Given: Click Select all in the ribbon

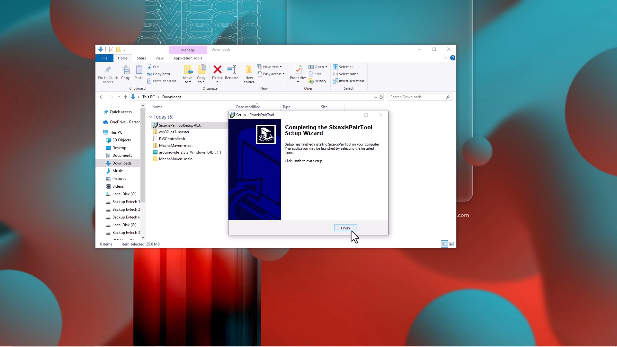Looking at the screenshot, I should (343, 67).
